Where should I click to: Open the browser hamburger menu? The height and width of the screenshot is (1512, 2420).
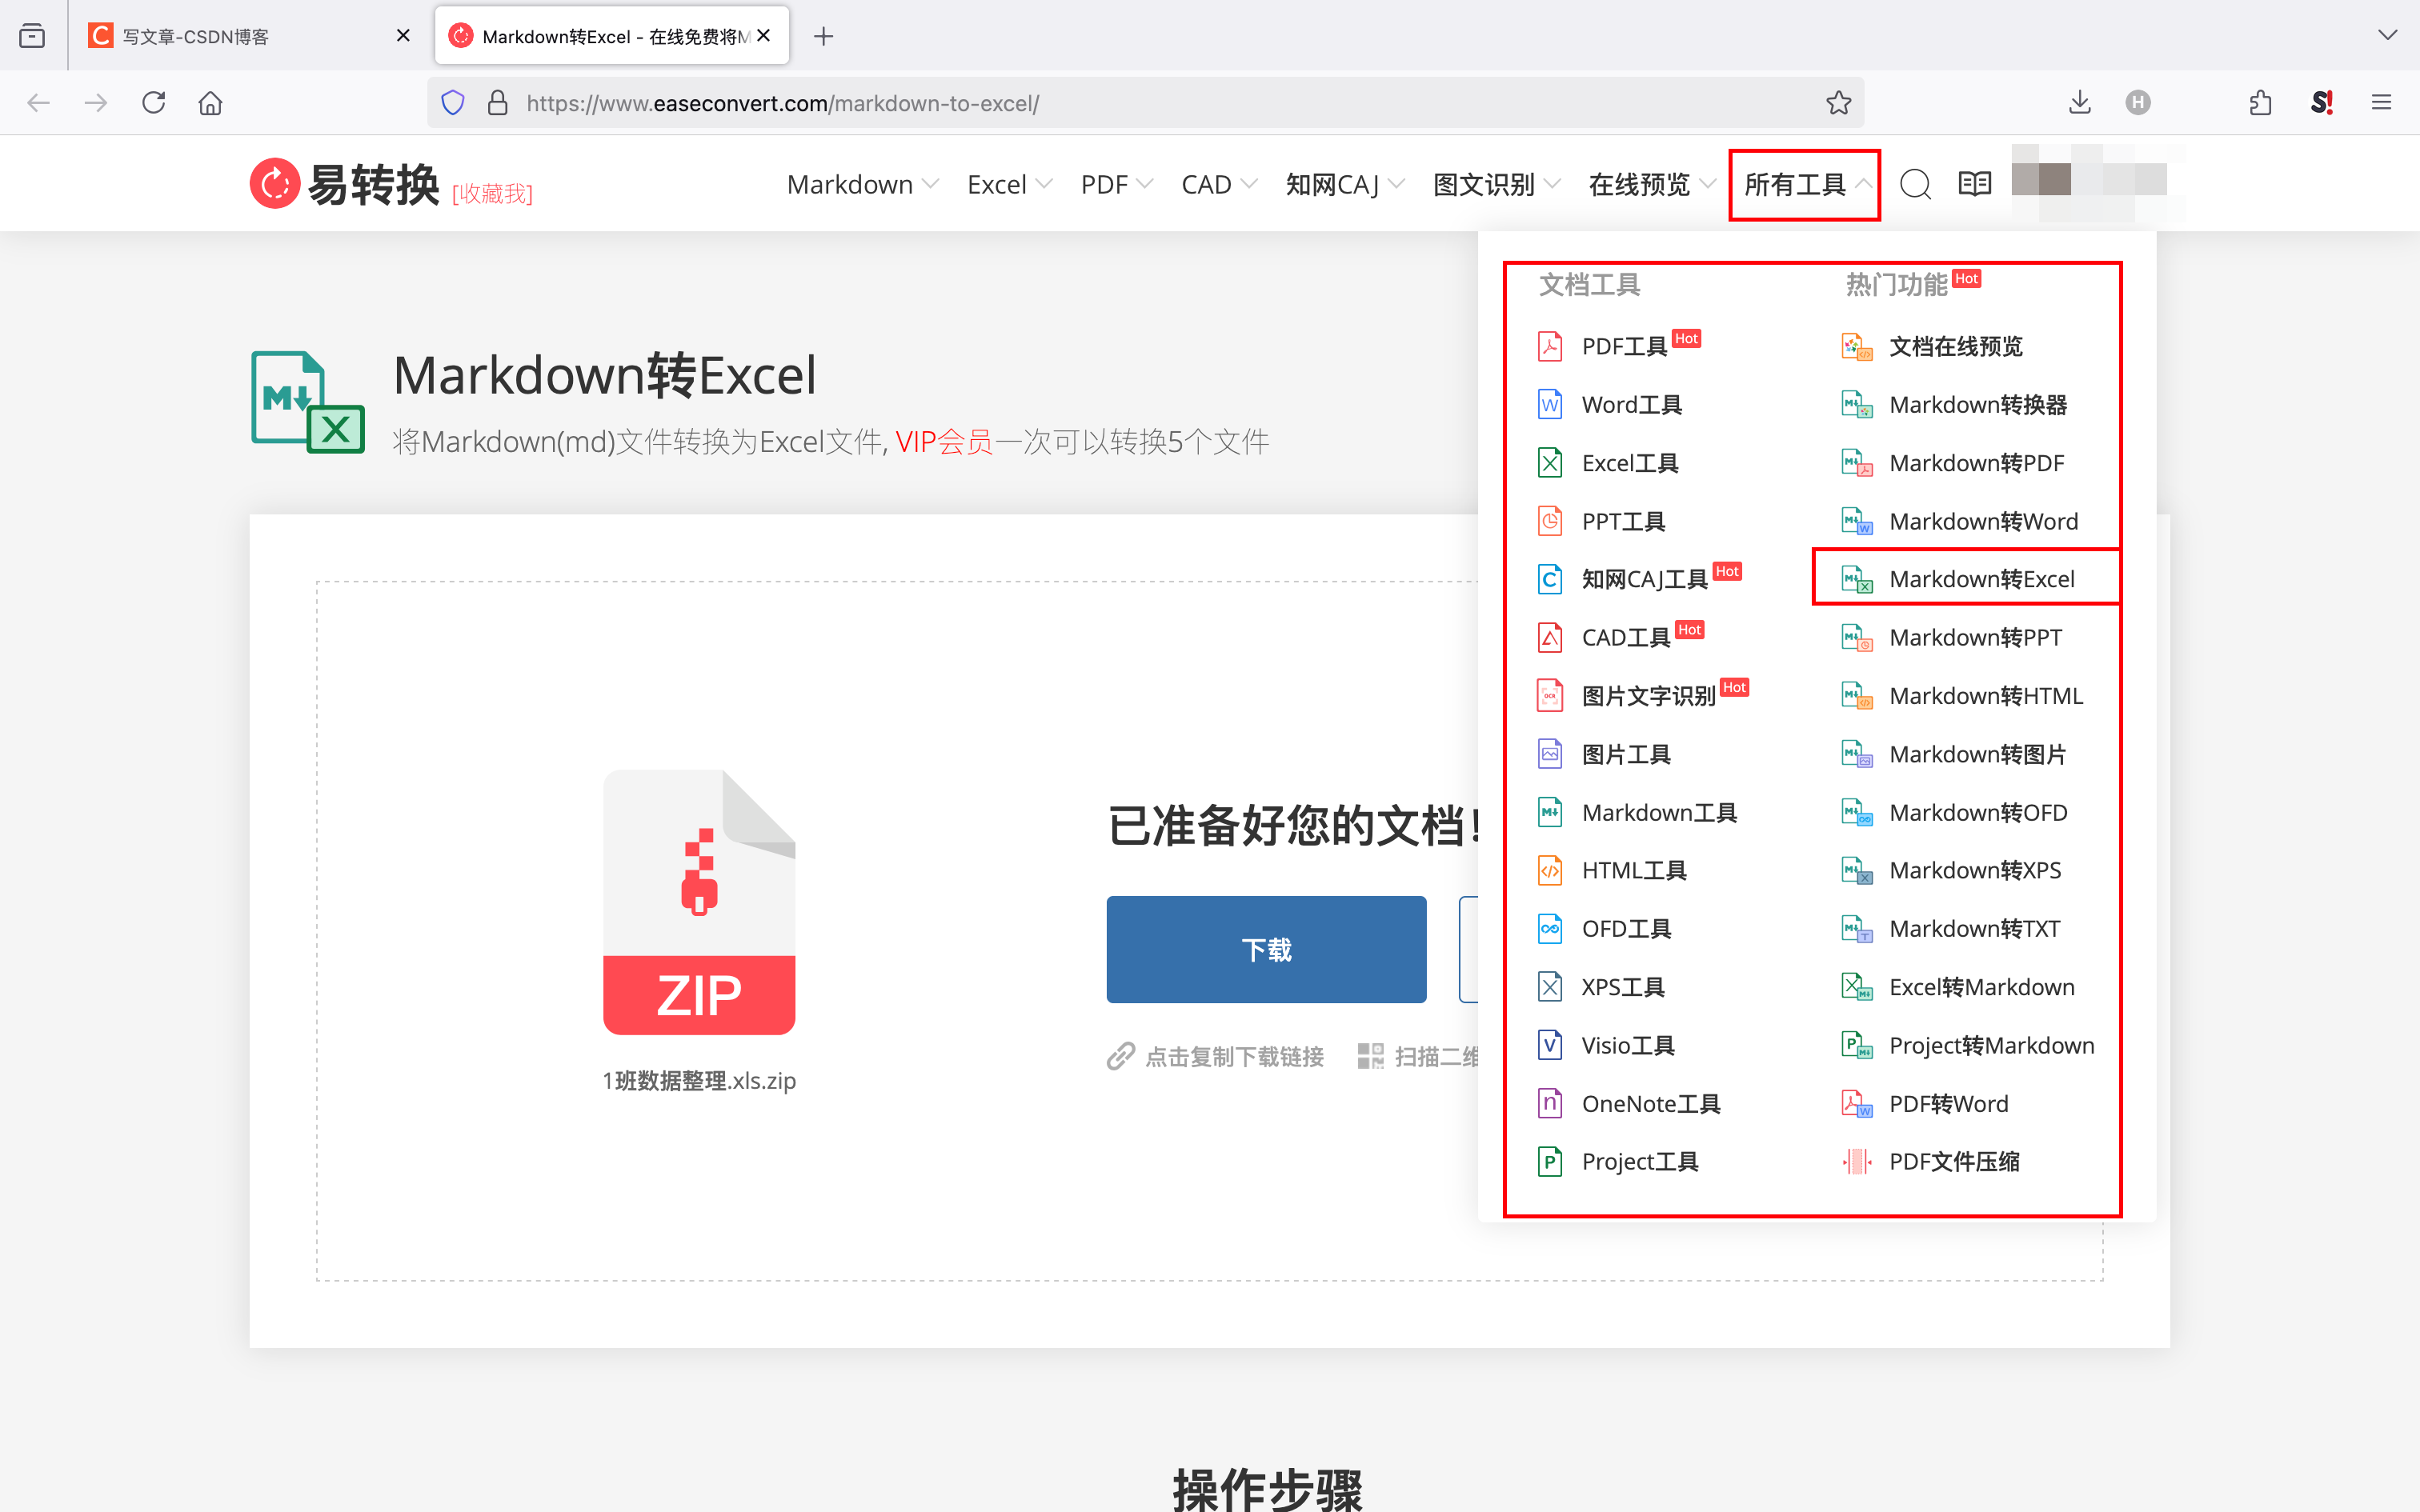2381,103
